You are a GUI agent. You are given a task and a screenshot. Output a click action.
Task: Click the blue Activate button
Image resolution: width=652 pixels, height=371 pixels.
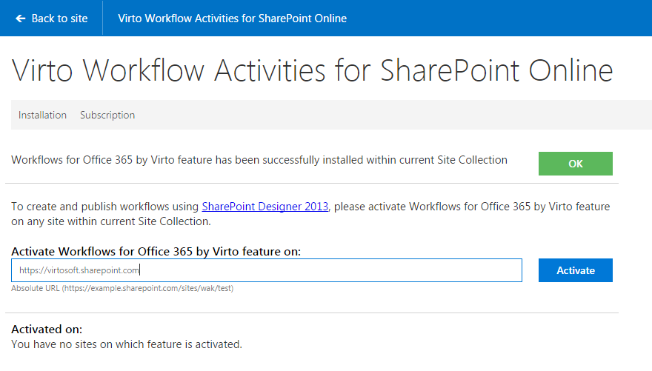click(576, 270)
